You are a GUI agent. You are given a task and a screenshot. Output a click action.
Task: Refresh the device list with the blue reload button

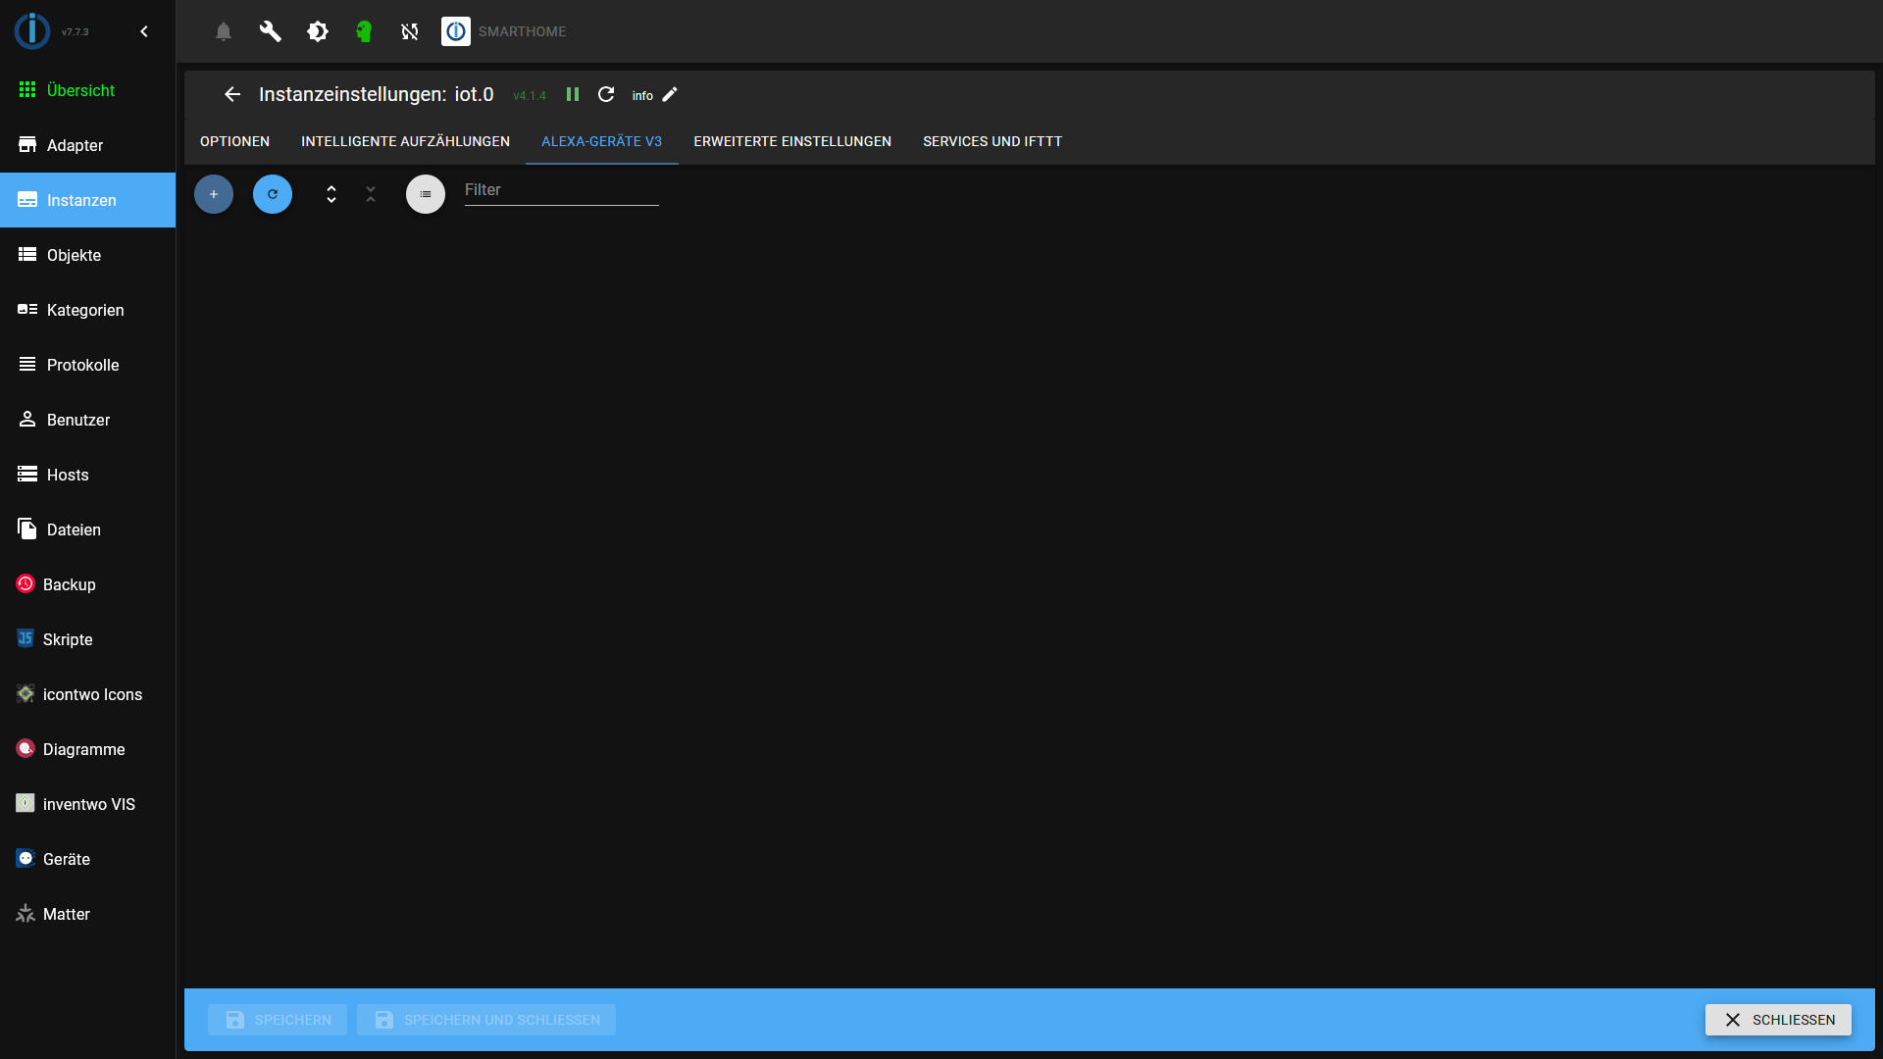click(x=272, y=194)
